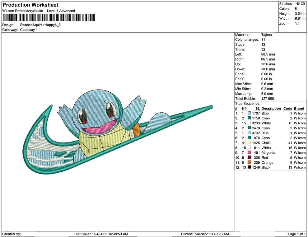The height and width of the screenshot is (237, 308).
Task: Select the Trims value 32
Action: coord(263,49)
